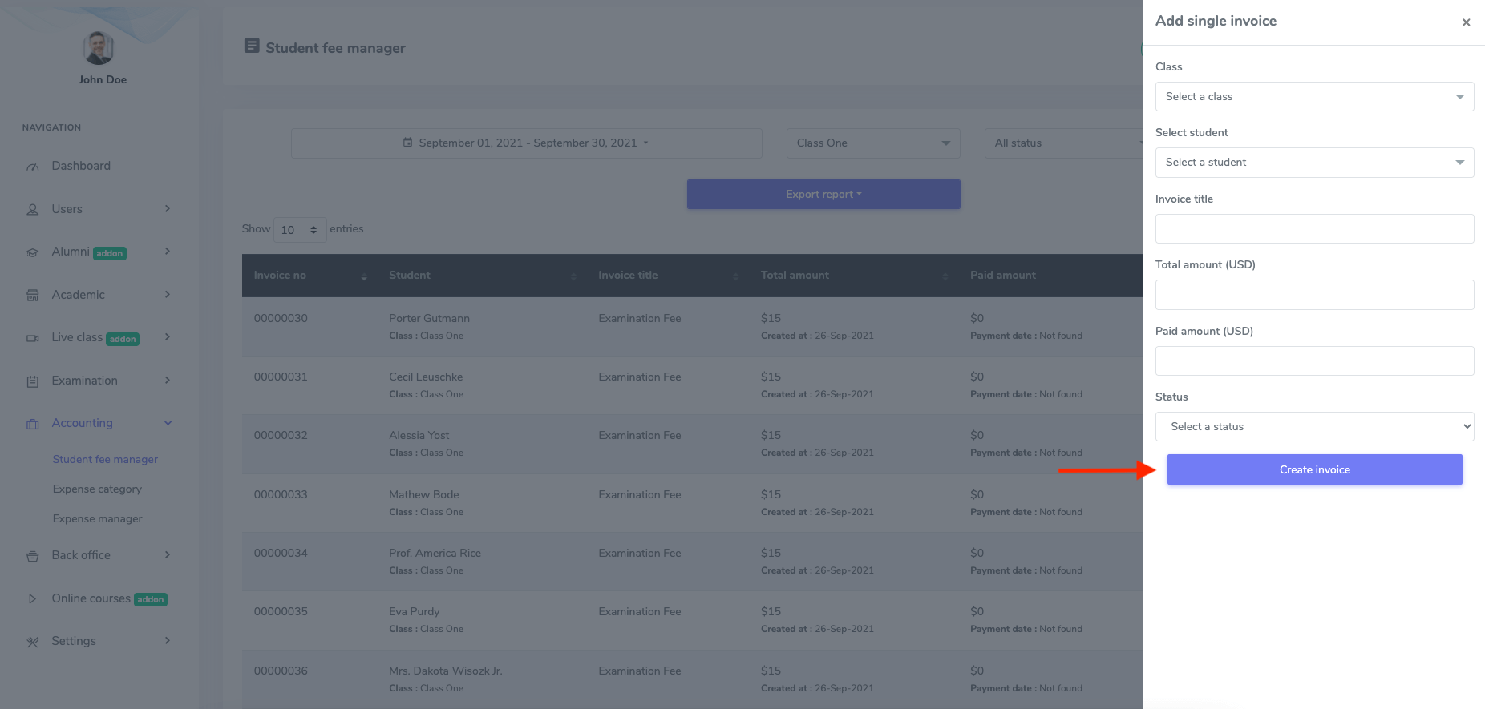Click student name Mrs. Dakota Wisozk Jr.
The image size is (1485, 709).
(x=446, y=671)
